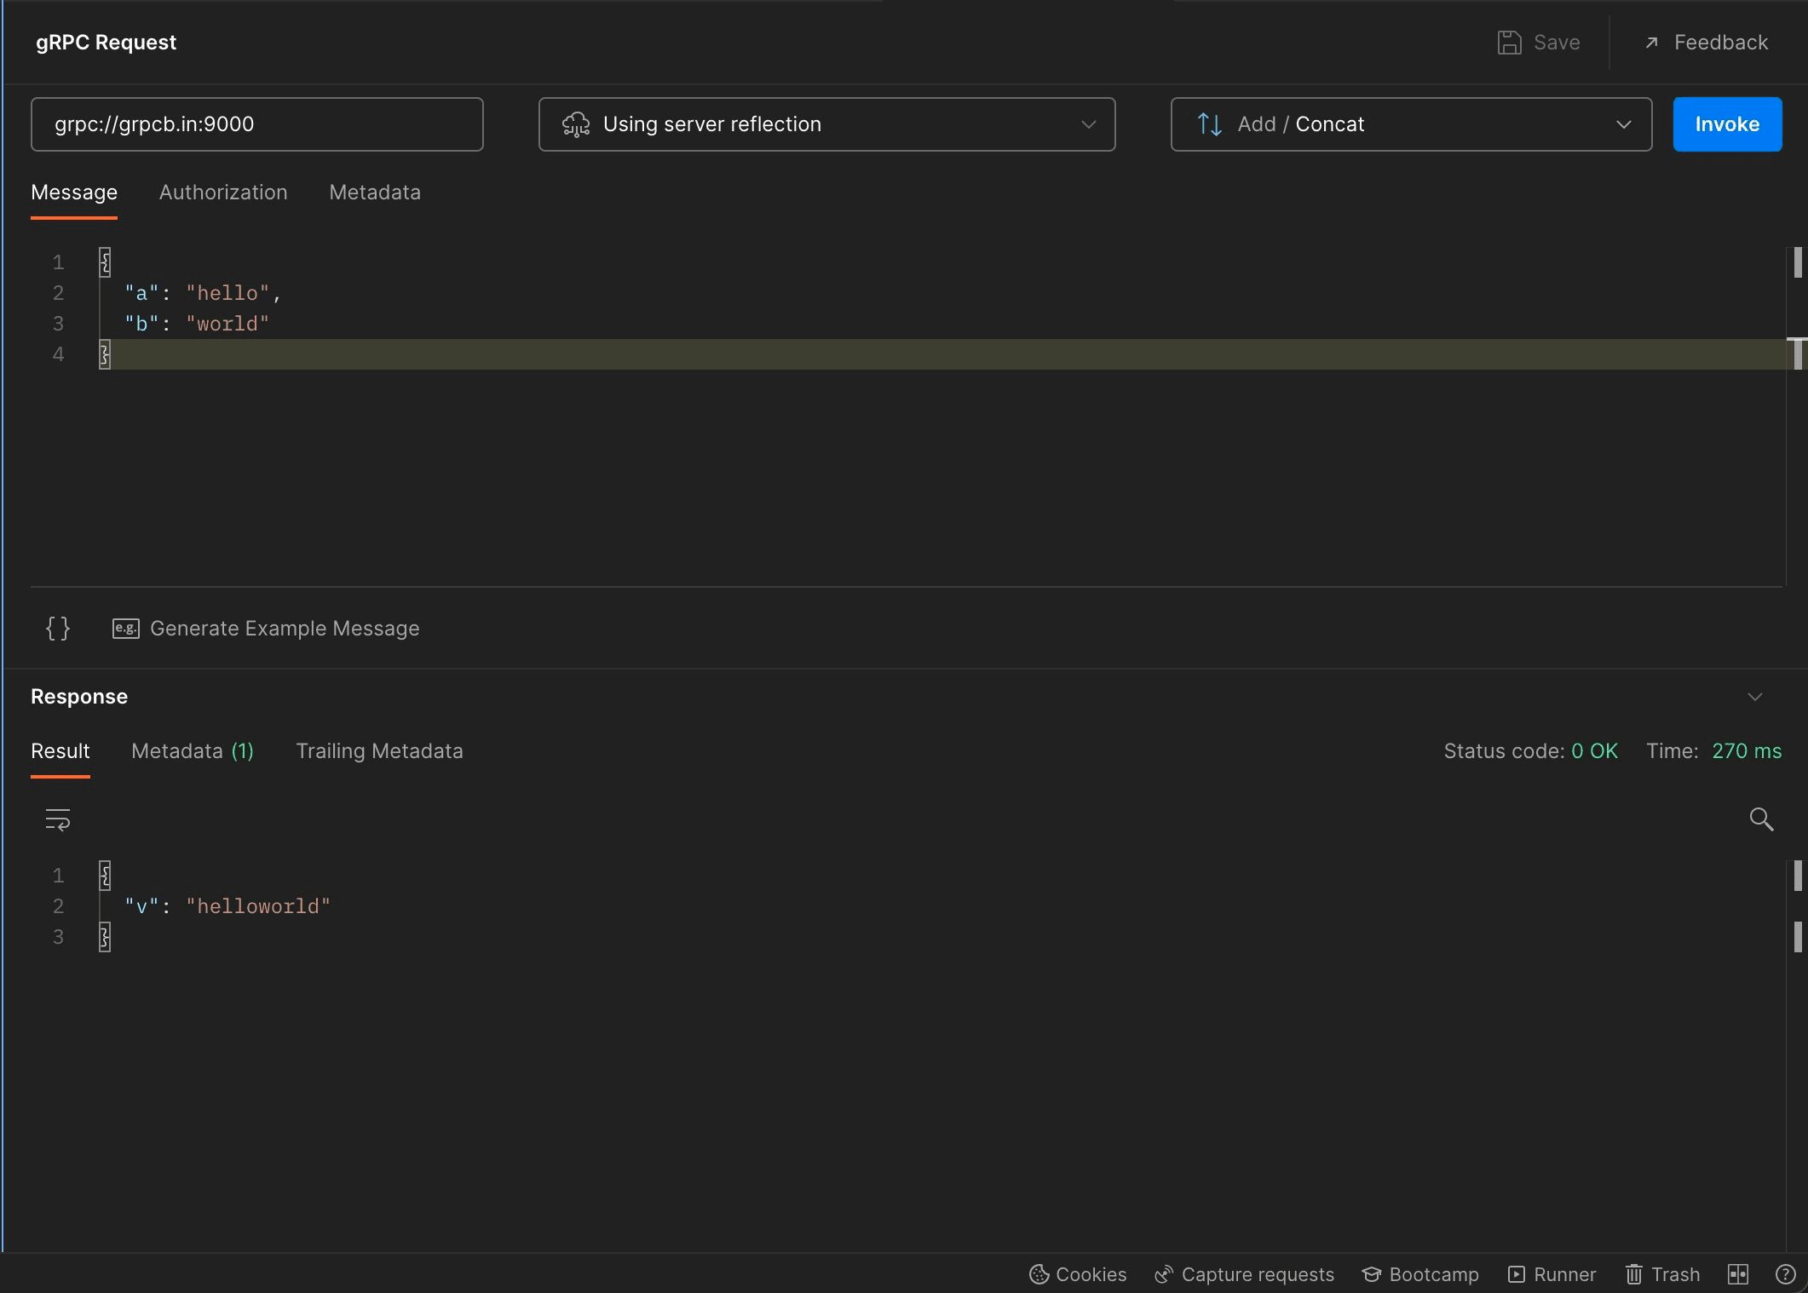This screenshot has width=1808, height=1293.
Task: Select the Metadata (1) response tab
Action: (x=193, y=751)
